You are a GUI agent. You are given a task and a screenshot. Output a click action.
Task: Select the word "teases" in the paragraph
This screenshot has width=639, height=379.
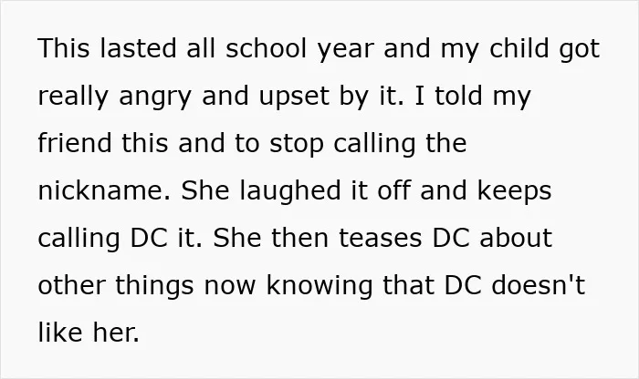[x=380, y=238]
